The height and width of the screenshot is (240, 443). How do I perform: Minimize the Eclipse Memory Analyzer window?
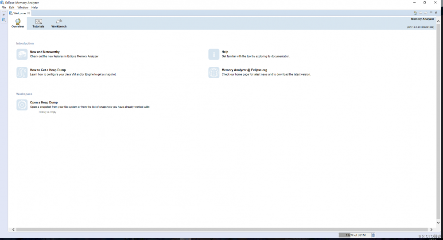click(x=415, y=3)
